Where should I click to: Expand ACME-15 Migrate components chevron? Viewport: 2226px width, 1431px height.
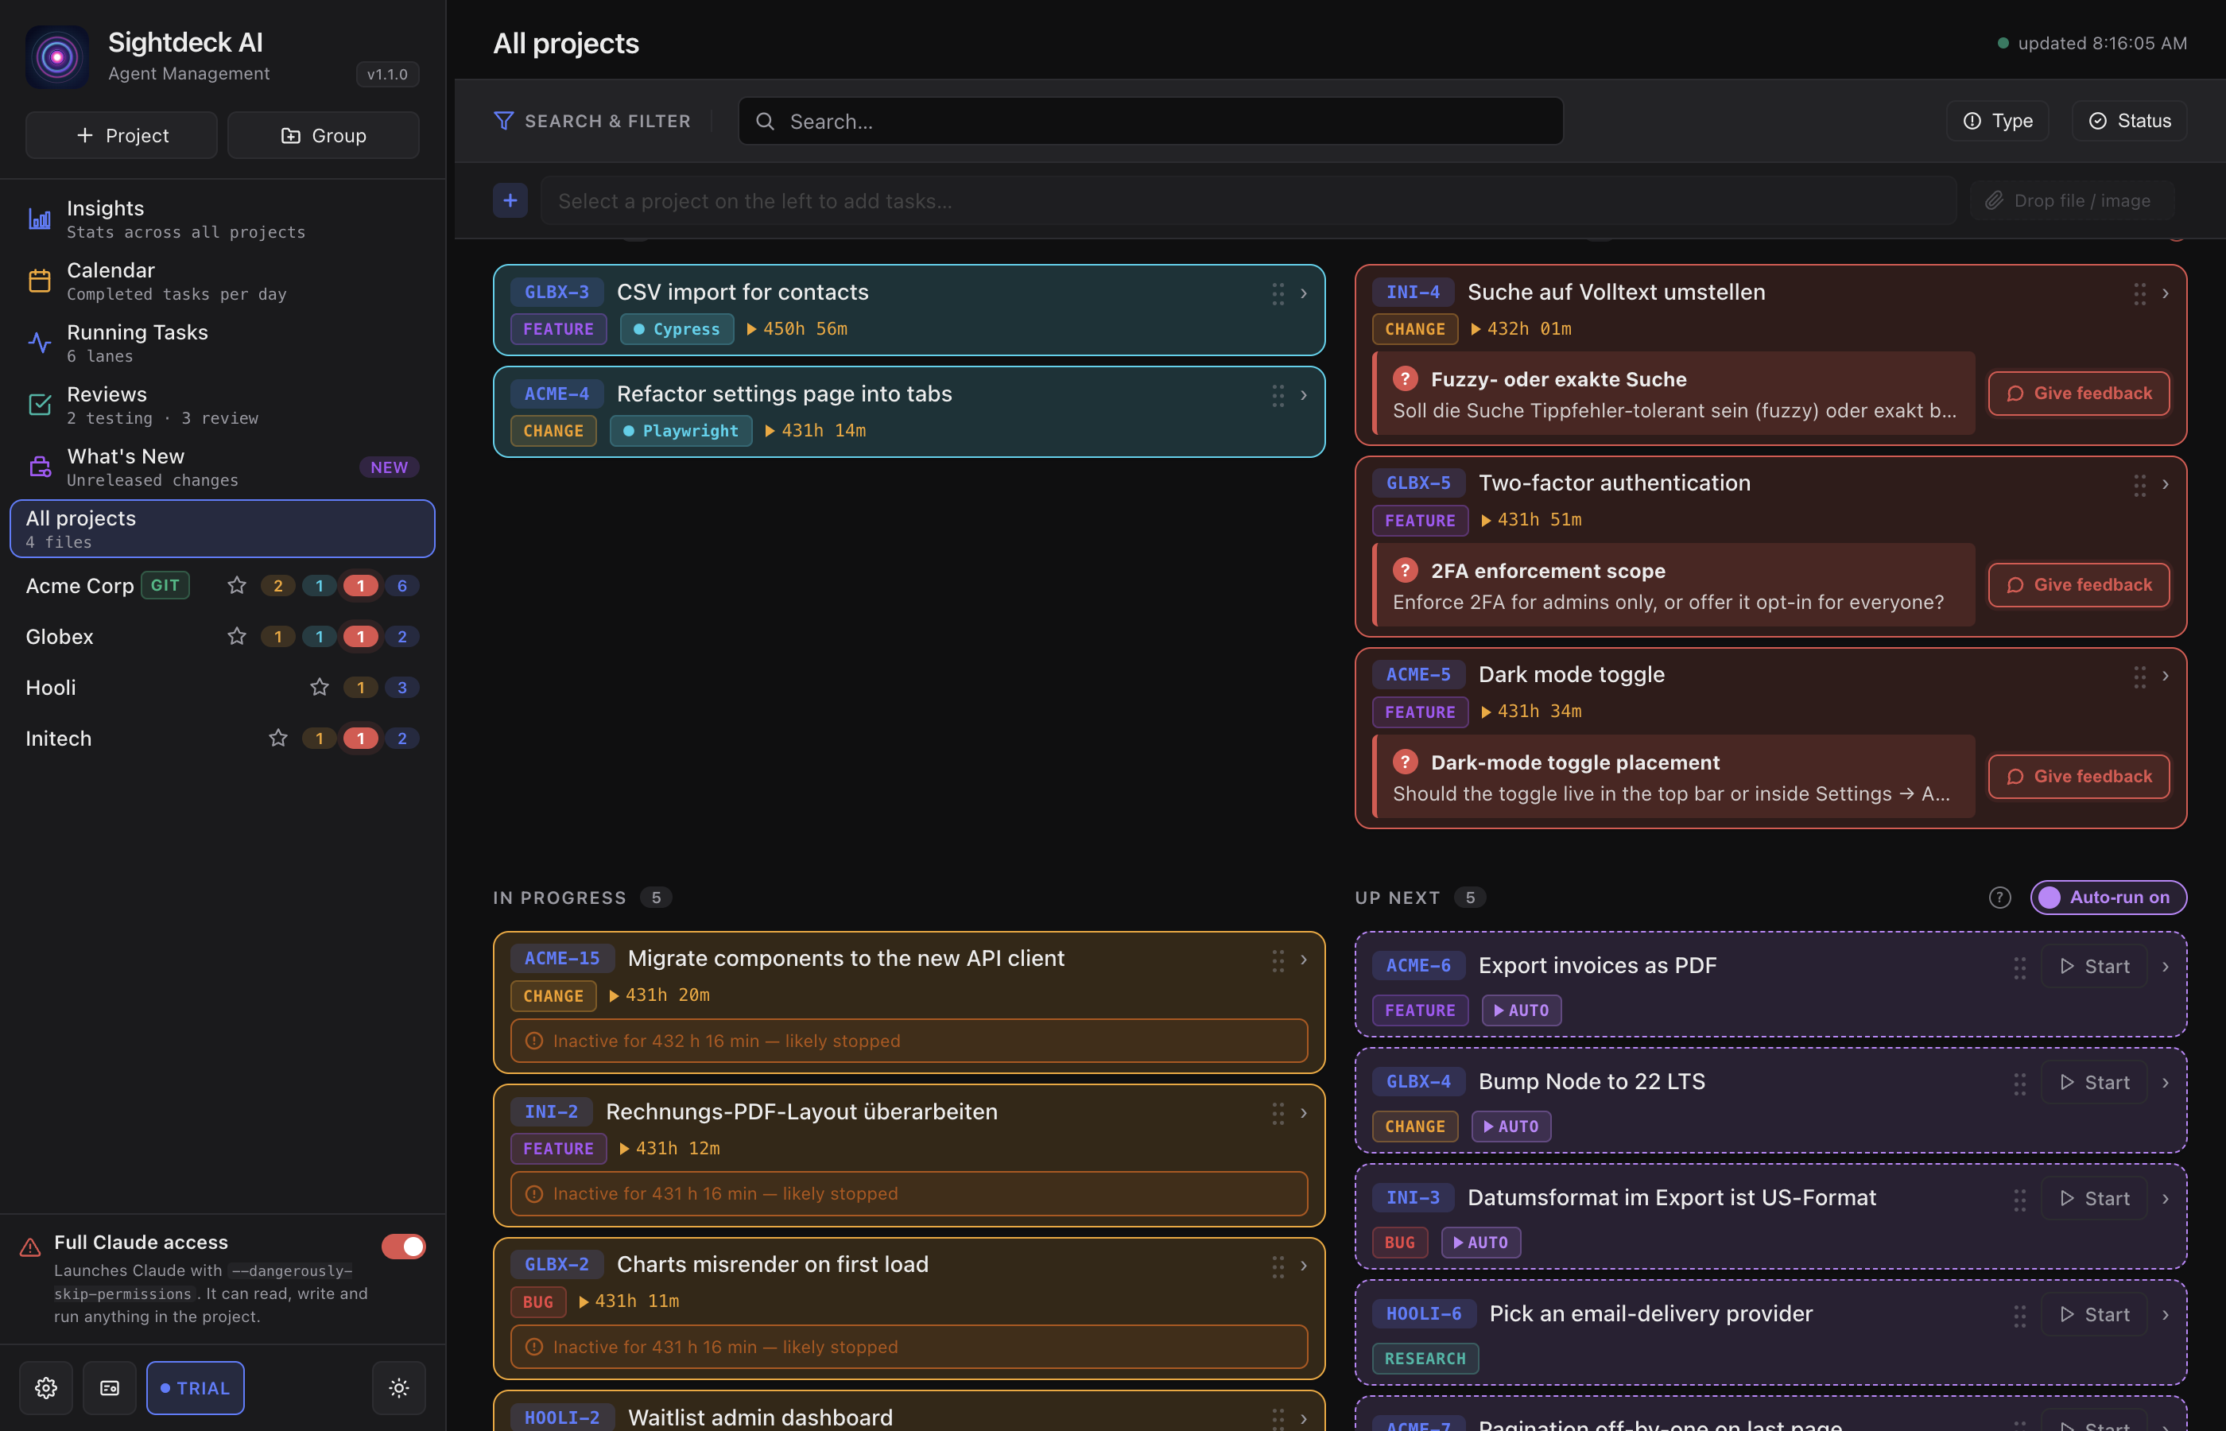(1305, 960)
